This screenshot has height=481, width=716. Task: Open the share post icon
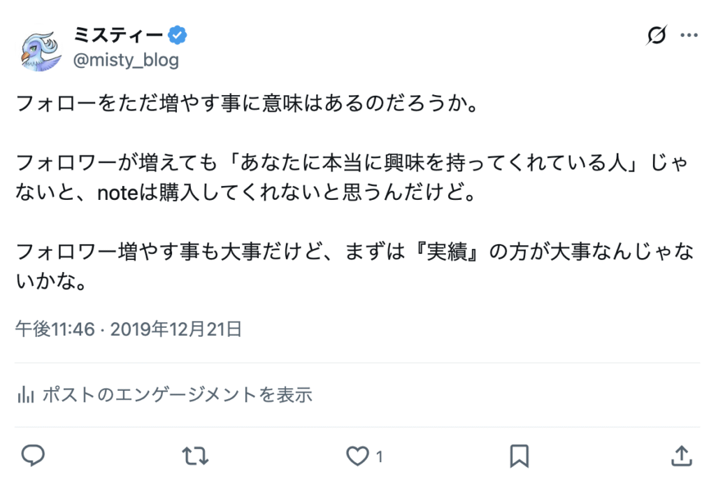tap(681, 456)
